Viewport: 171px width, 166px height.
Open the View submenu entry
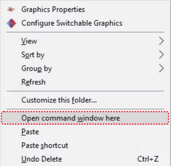[x=29, y=41]
